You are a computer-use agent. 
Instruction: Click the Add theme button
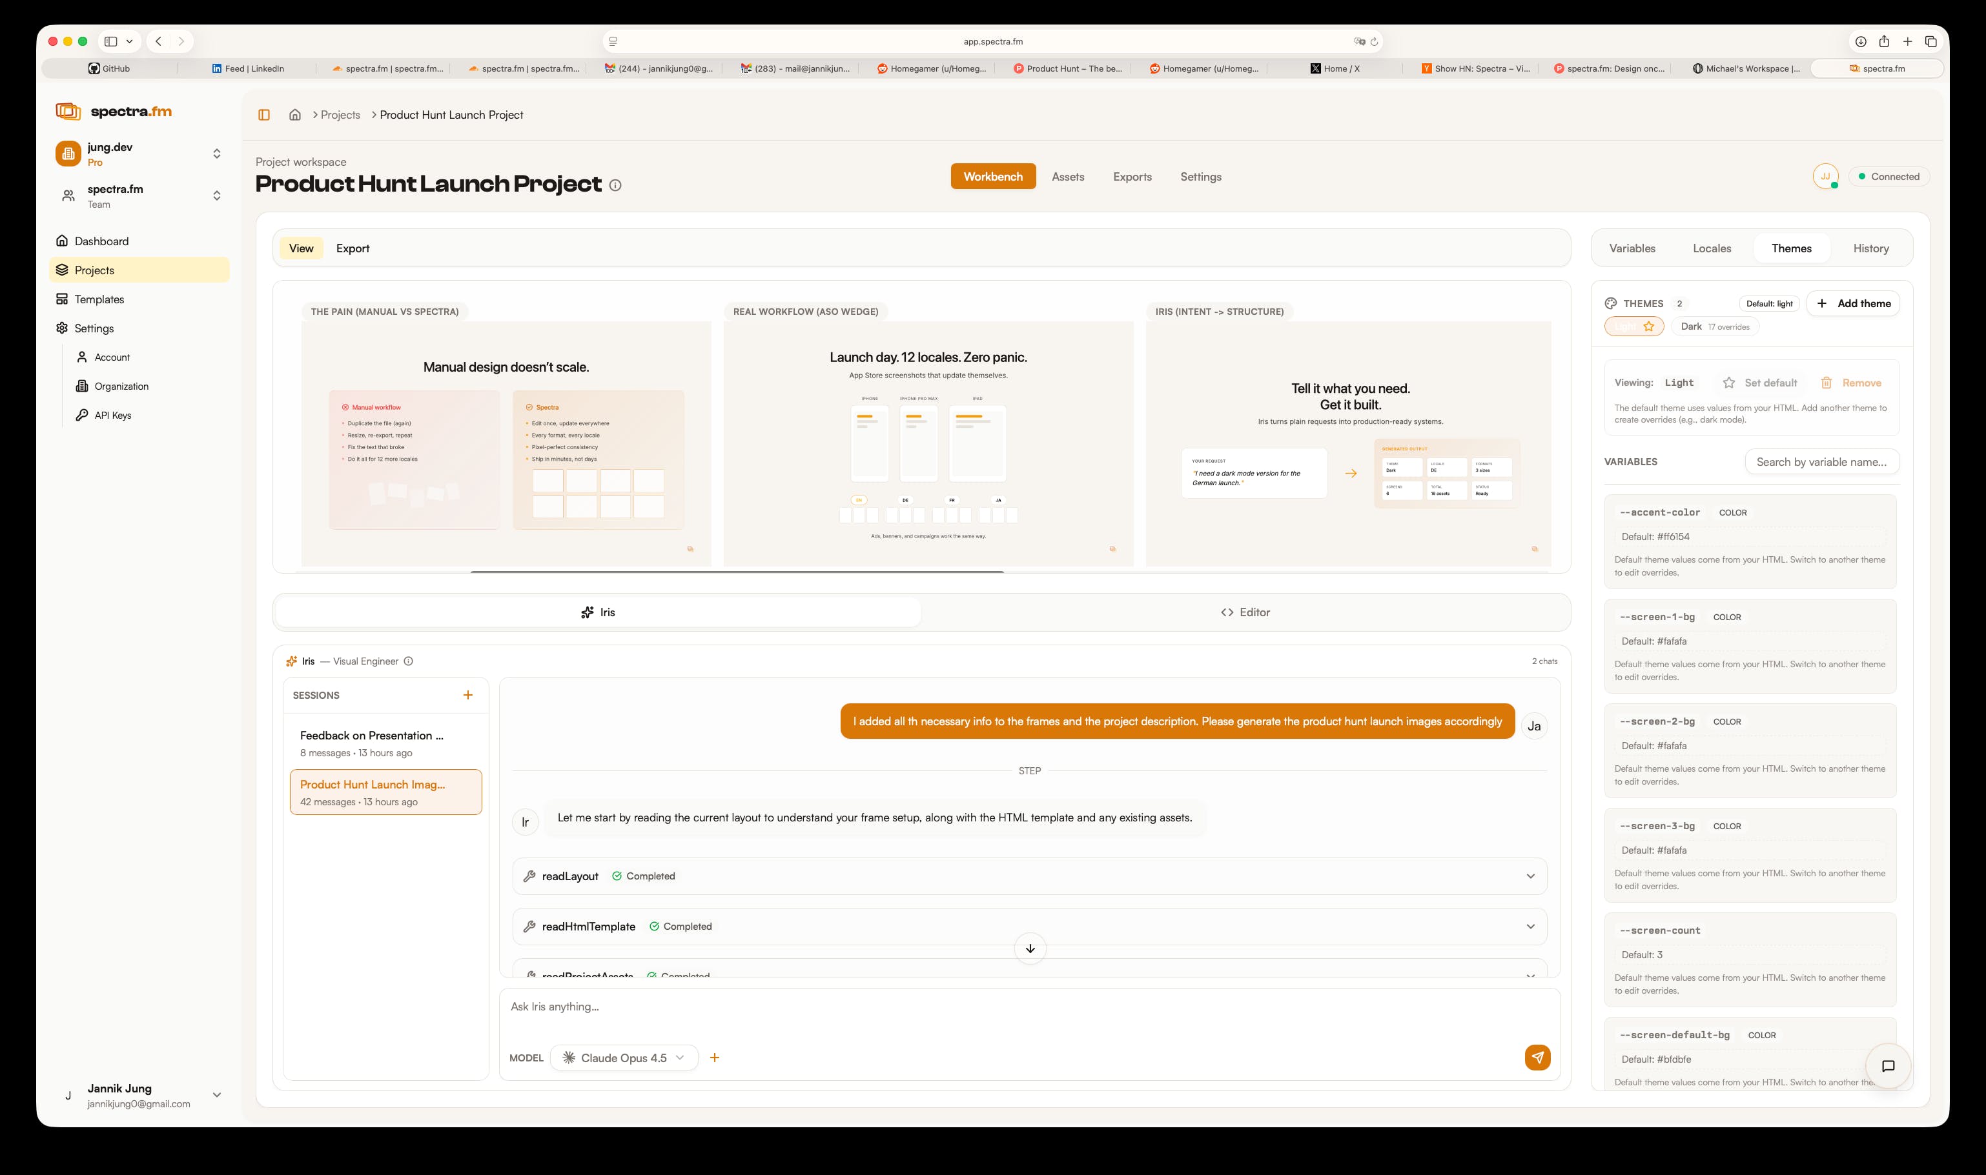tap(1852, 303)
